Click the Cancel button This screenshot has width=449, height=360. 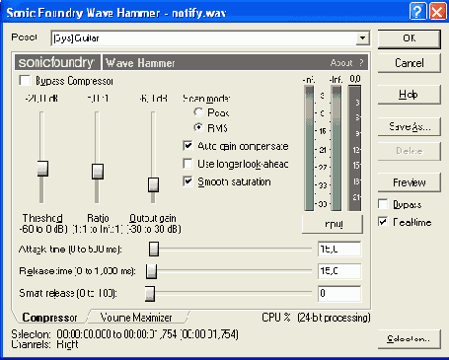(x=409, y=63)
